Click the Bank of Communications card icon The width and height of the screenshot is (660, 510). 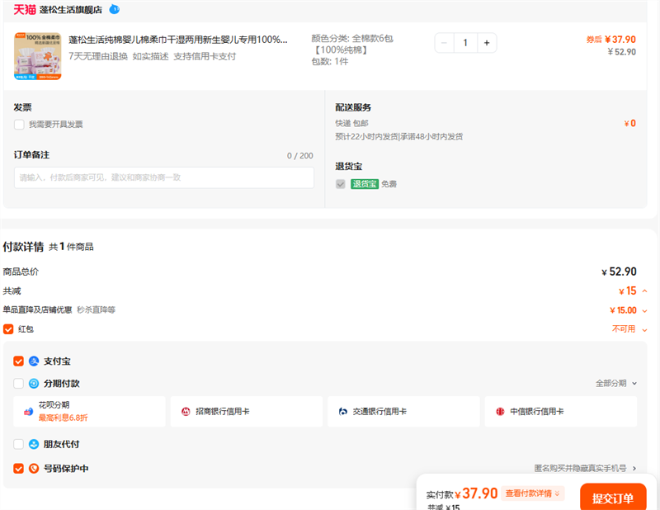[x=342, y=411]
